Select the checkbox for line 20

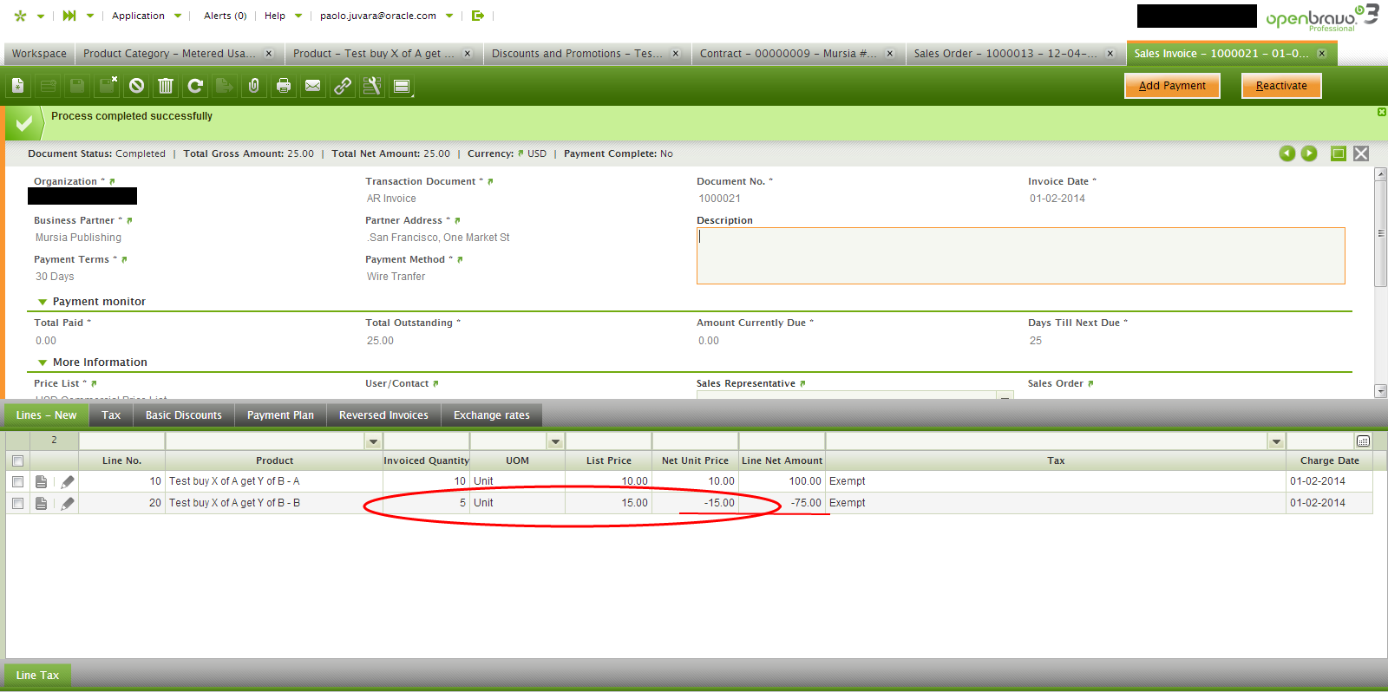pyautogui.click(x=17, y=503)
